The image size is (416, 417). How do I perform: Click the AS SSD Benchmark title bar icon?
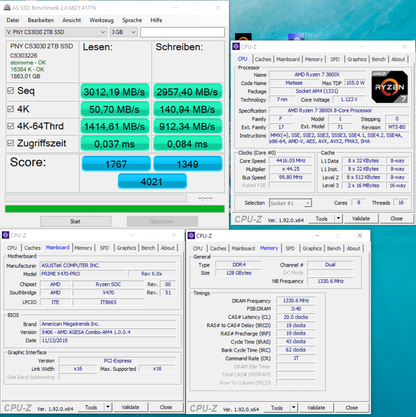(x=7, y=7)
